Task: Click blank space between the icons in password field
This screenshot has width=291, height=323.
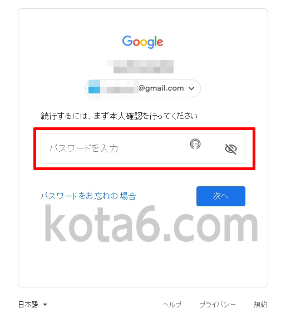Action: click(213, 148)
